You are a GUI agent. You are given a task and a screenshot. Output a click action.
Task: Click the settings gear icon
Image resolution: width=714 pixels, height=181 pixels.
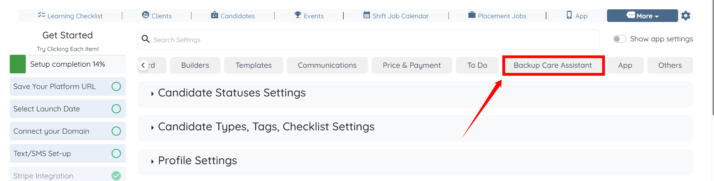click(686, 16)
